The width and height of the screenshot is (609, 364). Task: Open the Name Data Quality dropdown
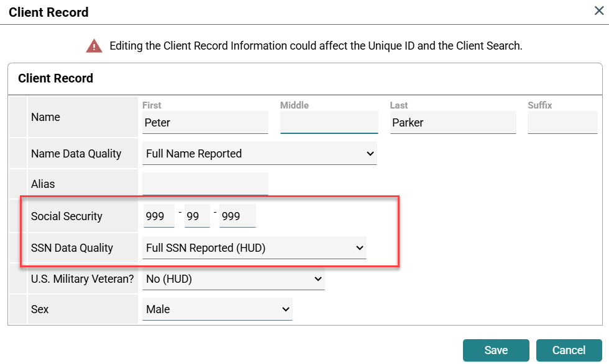click(x=259, y=154)
